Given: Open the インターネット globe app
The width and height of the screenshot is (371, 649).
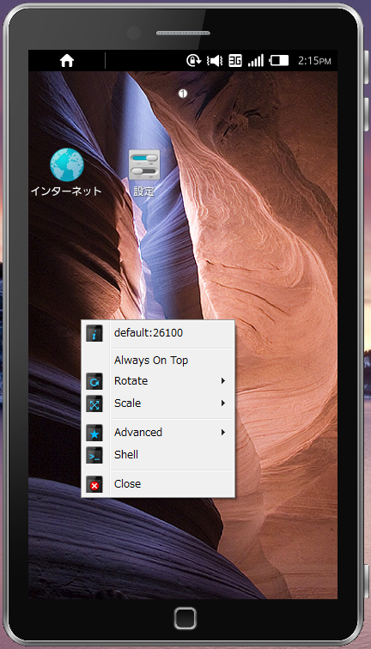Looking at the screenshot, I should [x=67, y=165].
